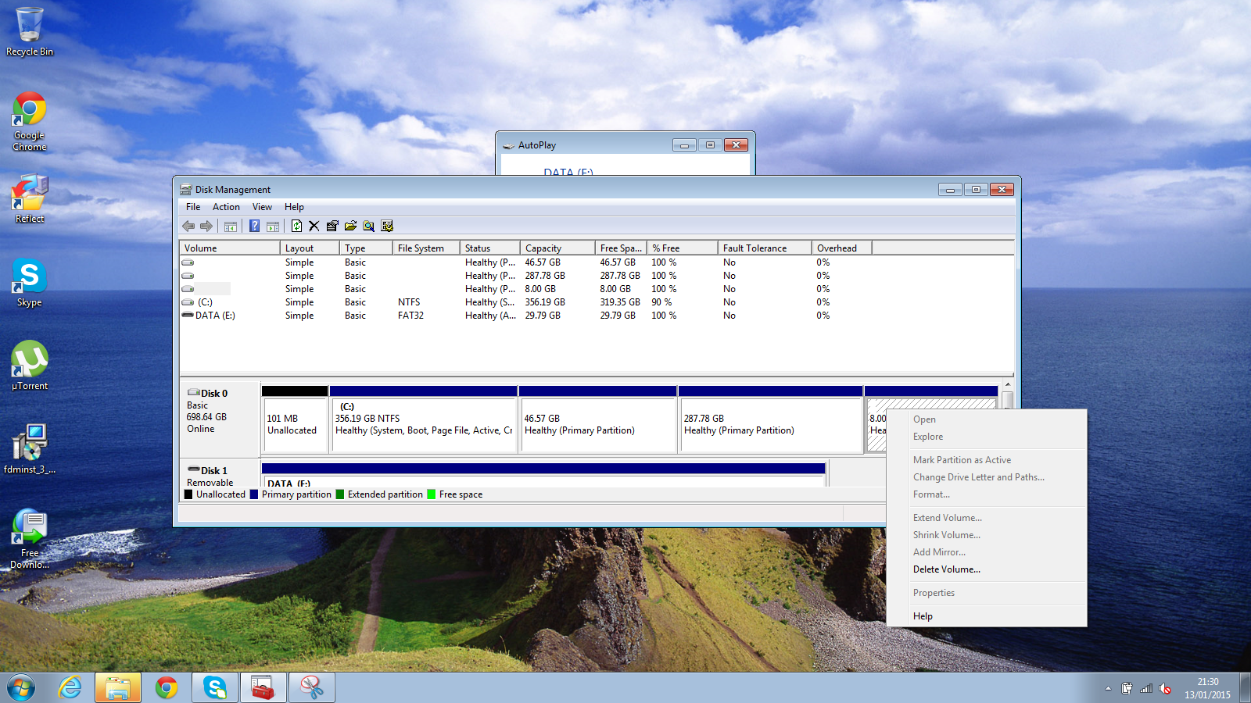The height and width of the screenshot is (703, 1251).
Task: Open the Action menu
Action: click(226, 207)
